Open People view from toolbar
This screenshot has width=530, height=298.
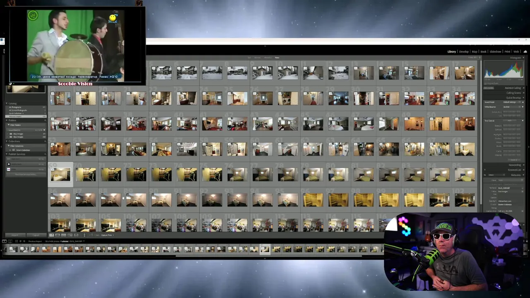point(76,235)
